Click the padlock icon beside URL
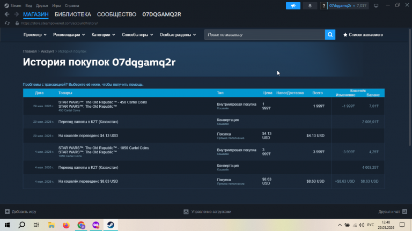412x231 pixels. (17, 23)
